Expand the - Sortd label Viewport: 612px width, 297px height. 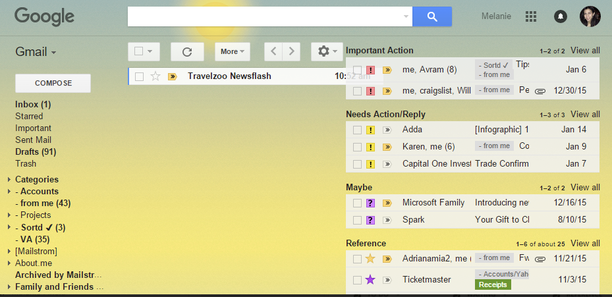9,227
